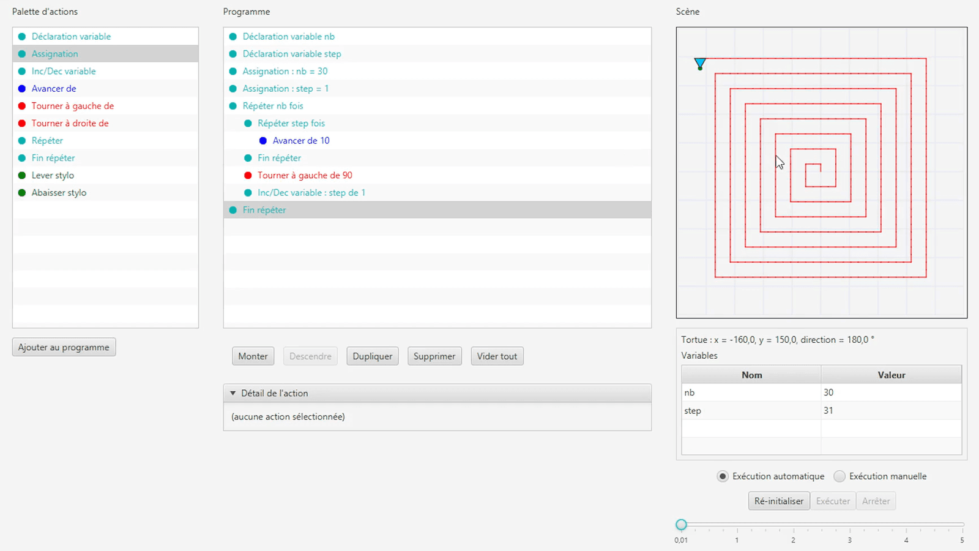This screenshot has width=979, height=551.
Task: Select "Inc/Dec variable" in the palette
Action: pos(64,71)
